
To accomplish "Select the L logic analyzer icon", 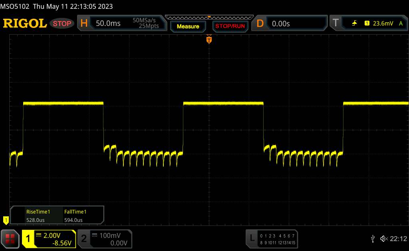I will 252,238.
